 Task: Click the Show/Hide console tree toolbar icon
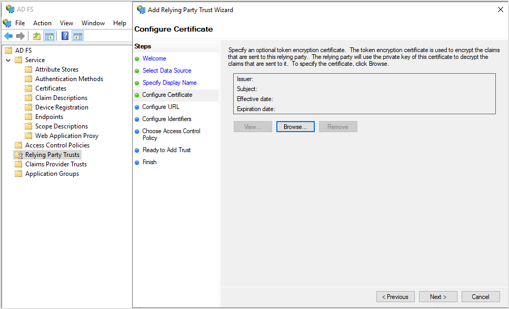pyautogui.click(x=48, y=35)
